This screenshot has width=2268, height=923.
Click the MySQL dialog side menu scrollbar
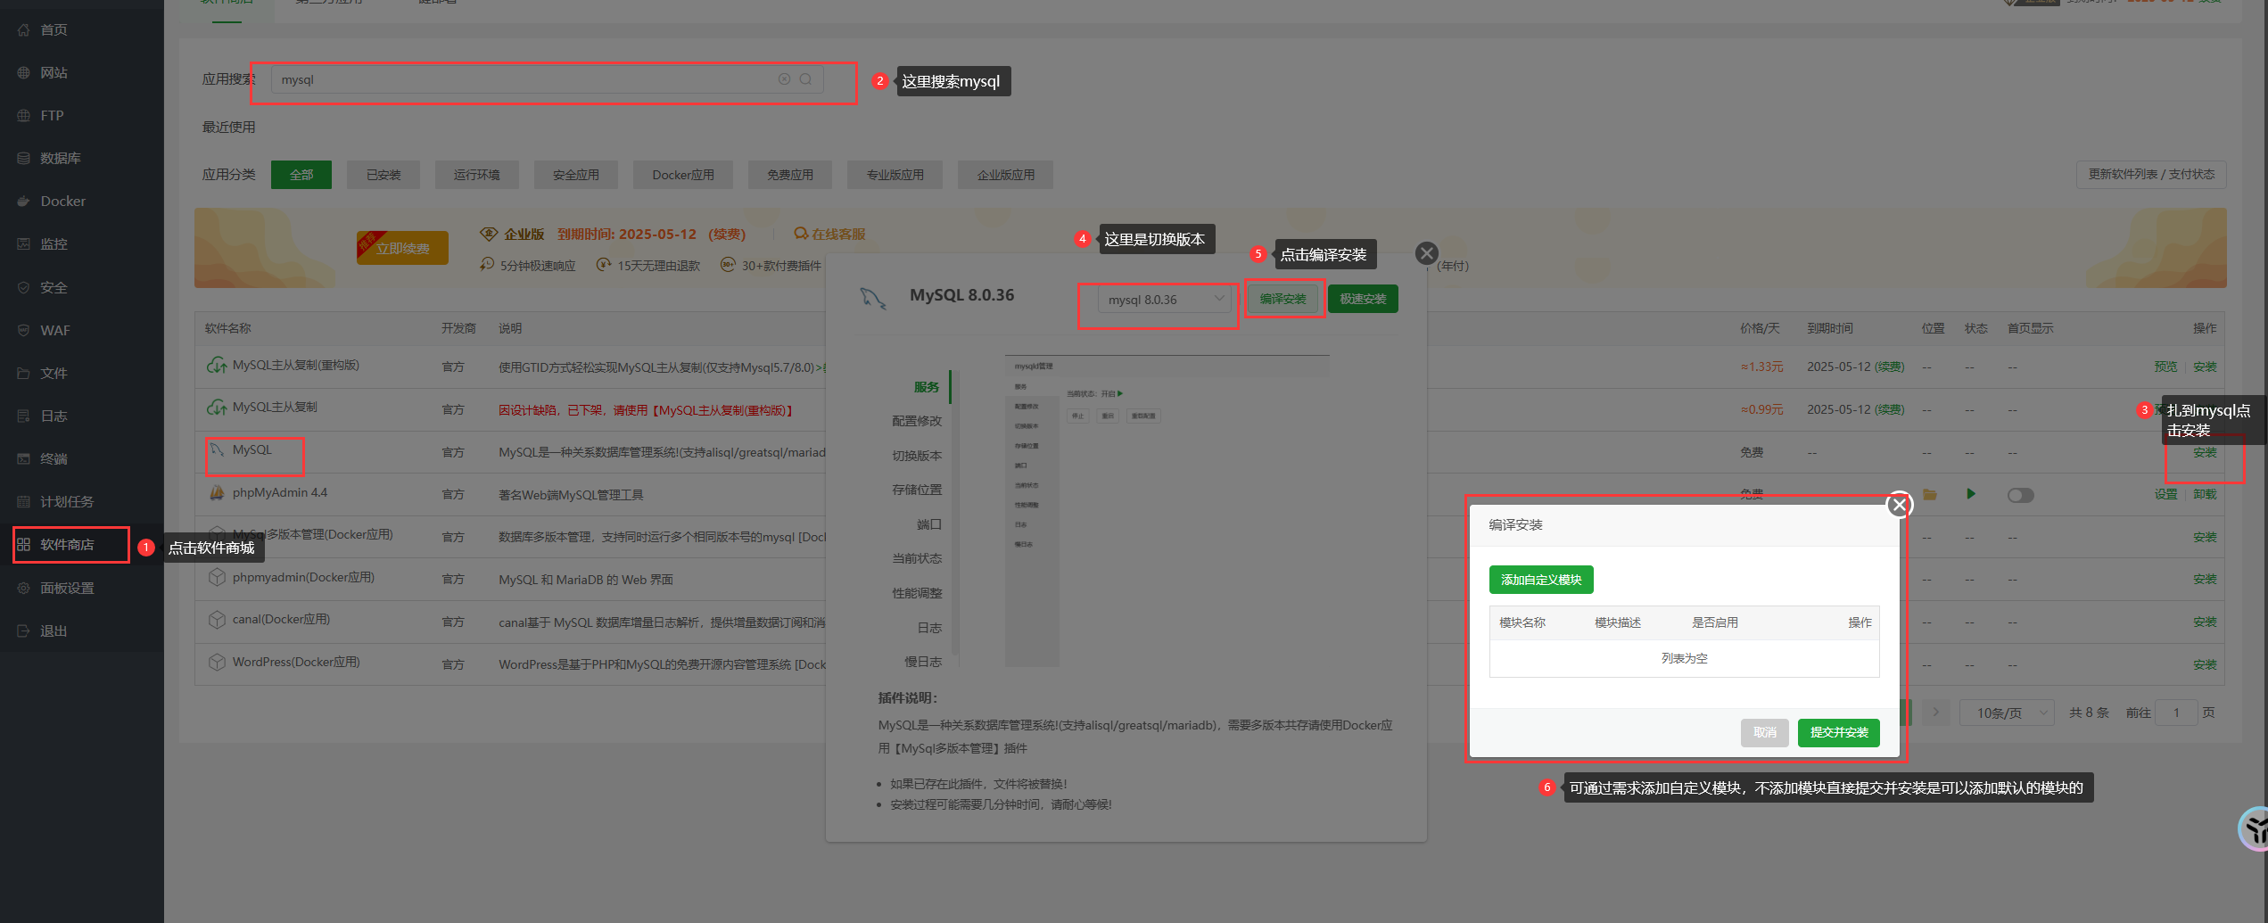click(x=954, y=513)
